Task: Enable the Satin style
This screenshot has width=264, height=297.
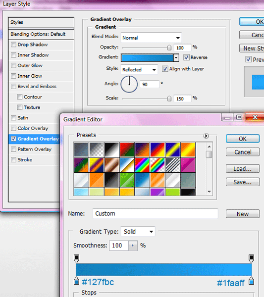Action: (13, 118)
